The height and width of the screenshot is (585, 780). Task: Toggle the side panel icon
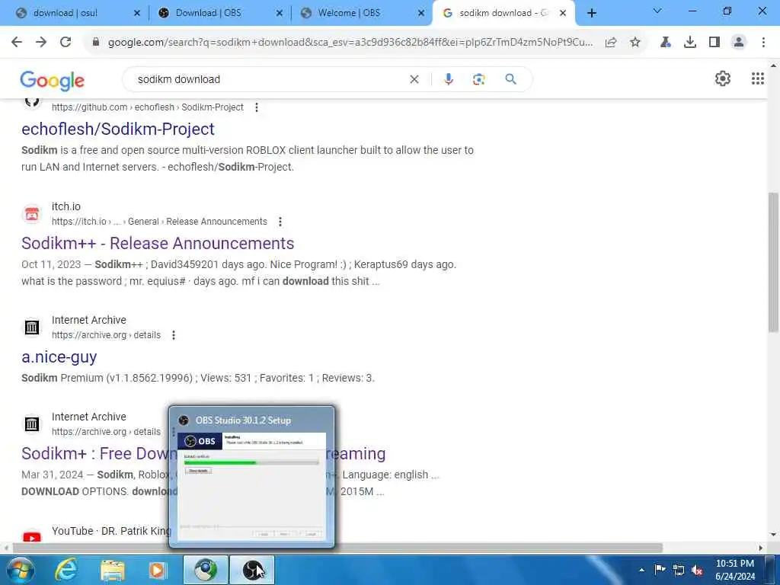tap(714, 43)
